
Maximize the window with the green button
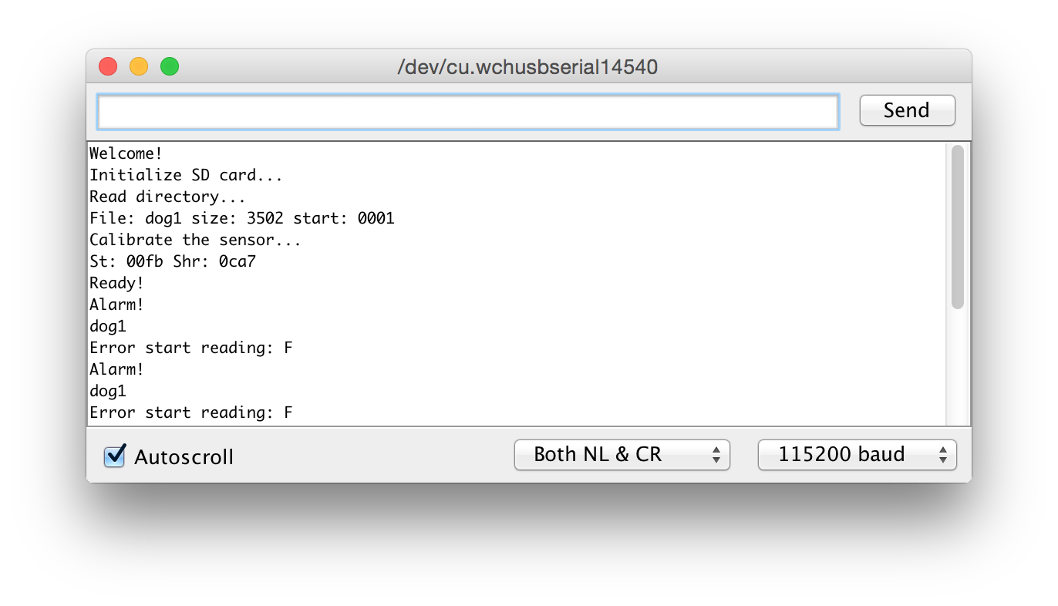pos(170,67)
